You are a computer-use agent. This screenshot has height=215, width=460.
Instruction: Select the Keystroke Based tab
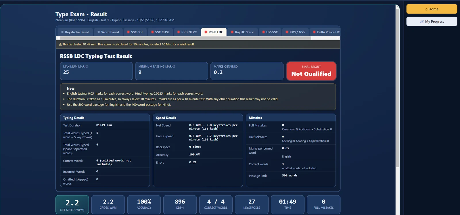tap(75, 32)
